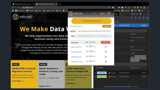Switch on GA Remove Googl... rule

click(90, 61)
